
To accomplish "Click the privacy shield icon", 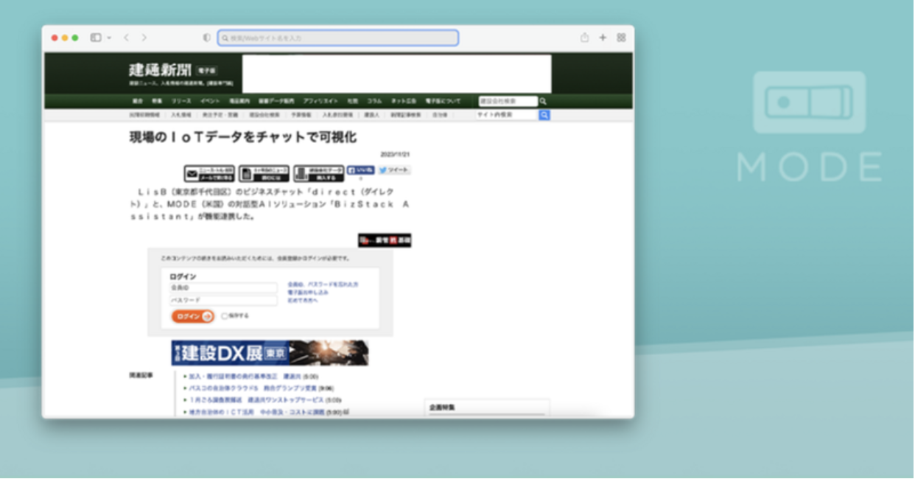I will tap(207, 38).
